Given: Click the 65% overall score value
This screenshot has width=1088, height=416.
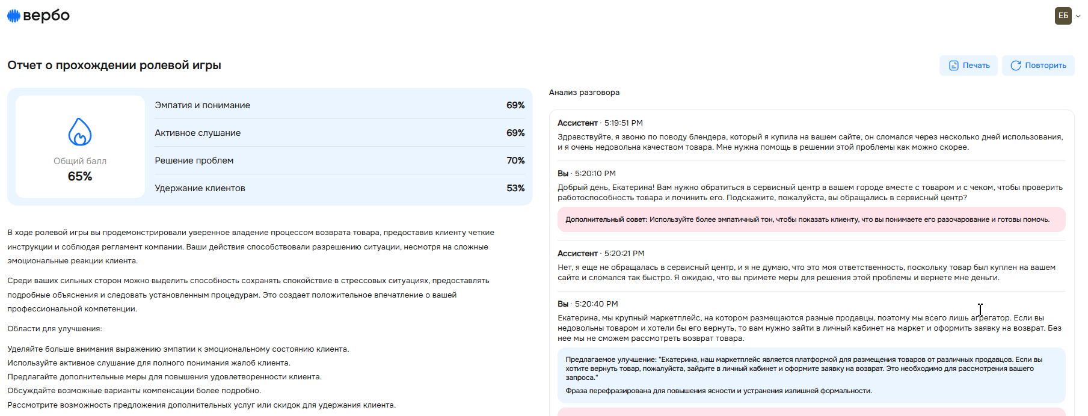Looking at the screenshot, I should click(80, 176).
